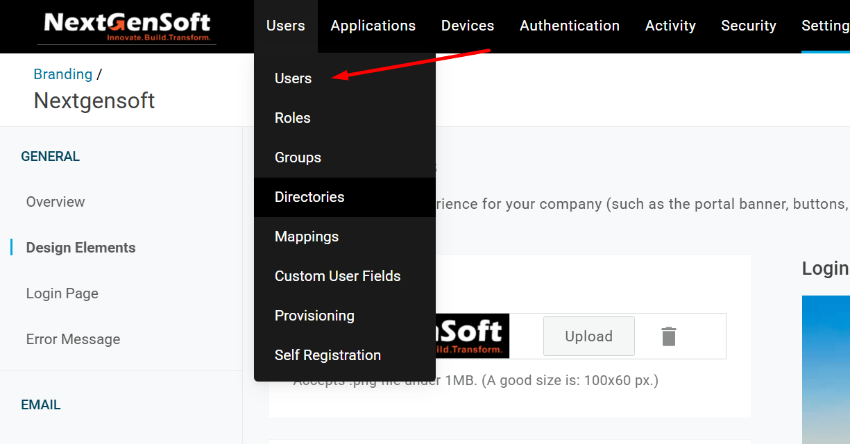Image resolution: width=850 pixels, height=444 pixels.
Task: Click the uploaded logo image preview
Action: [472, 336]
